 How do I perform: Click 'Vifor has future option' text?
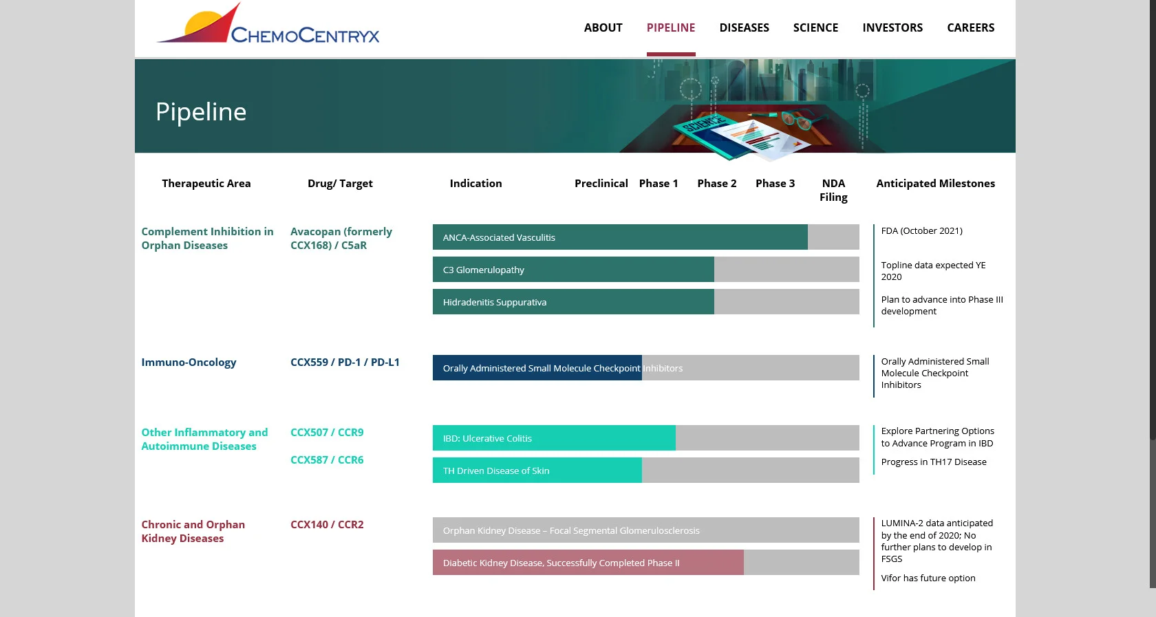928,578
